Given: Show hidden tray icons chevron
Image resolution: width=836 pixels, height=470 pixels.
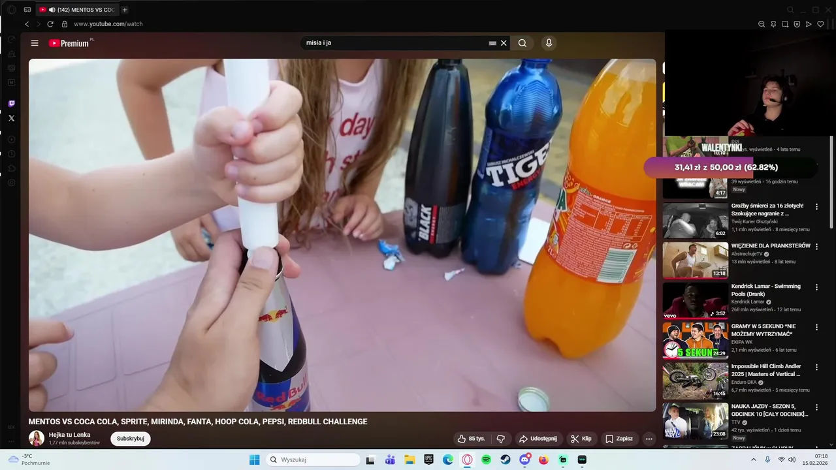Looking at the screenshot, I should coord(754,460).
